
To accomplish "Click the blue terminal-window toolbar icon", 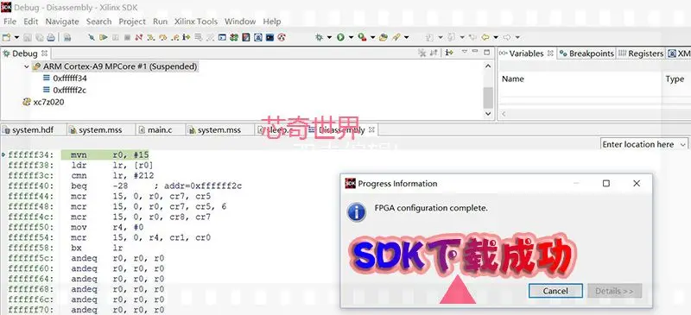I will 222,37.
